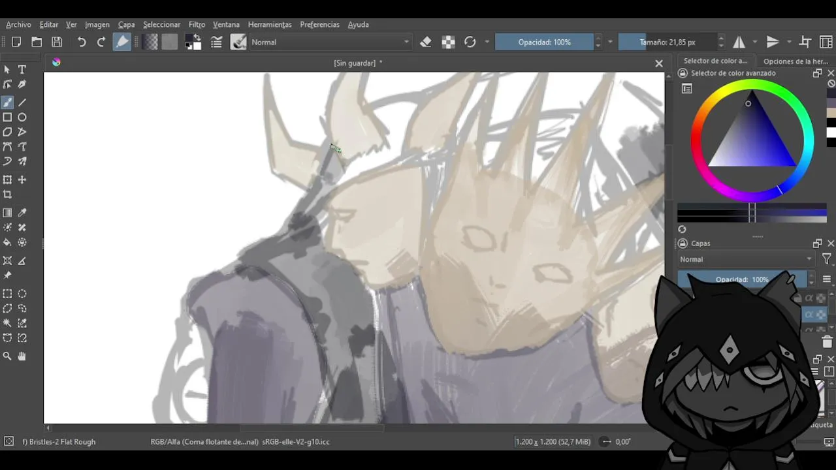Select the Polygonal Selection tool
Image resolution: width=836 pixels, height=470 pixels.
tap(7, 308)
